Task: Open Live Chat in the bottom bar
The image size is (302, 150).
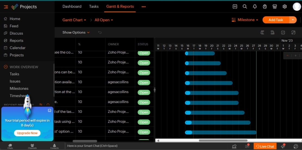Action: coord(265,146)
